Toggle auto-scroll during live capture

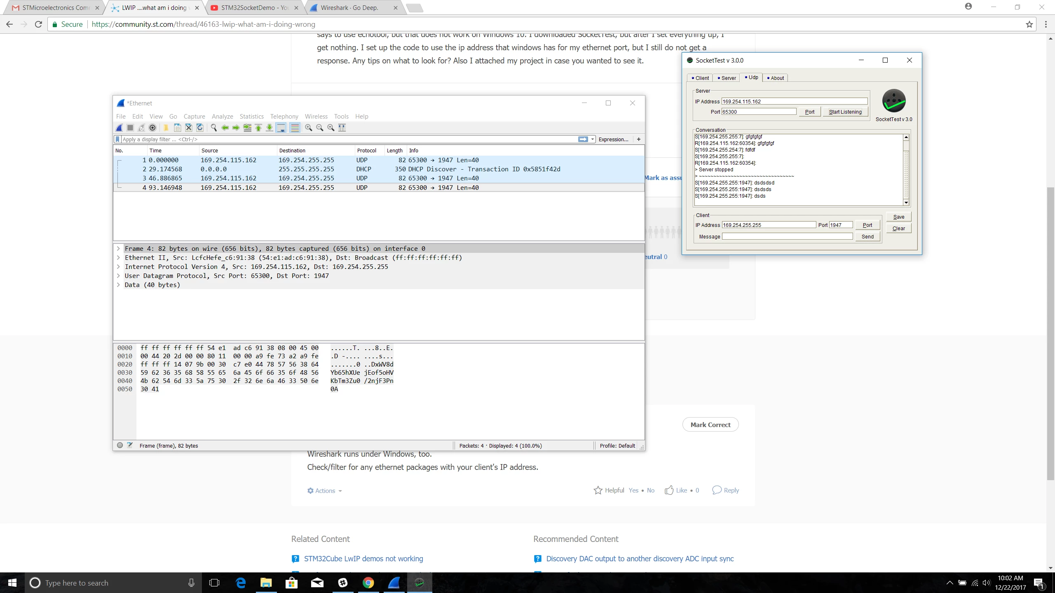[x=281, y=128]
